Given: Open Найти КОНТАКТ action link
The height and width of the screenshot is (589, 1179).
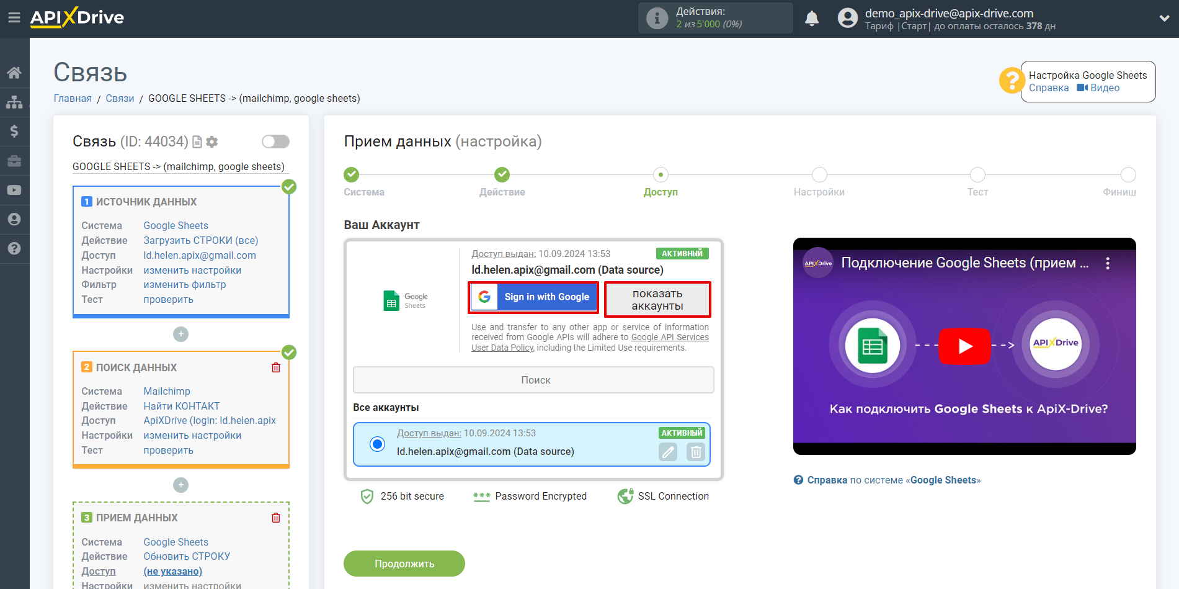Looking at the screenshot, I should coord(182,407).
